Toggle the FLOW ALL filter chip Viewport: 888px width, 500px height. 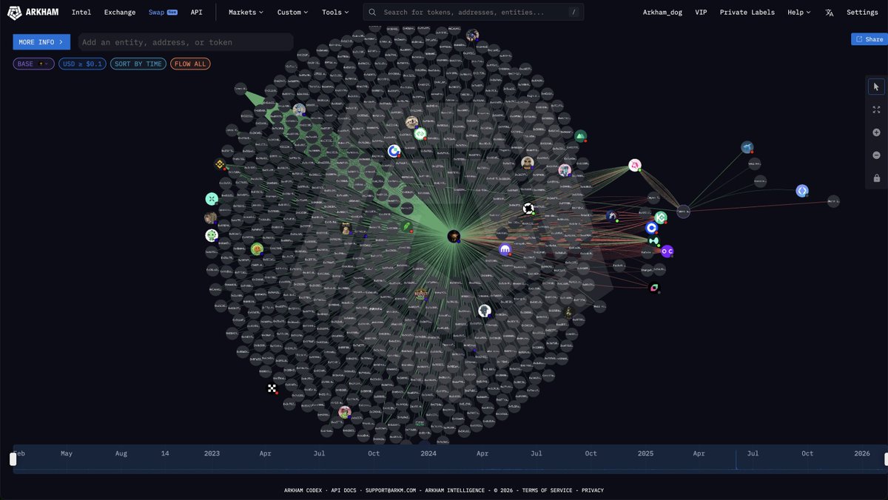click(190, 64)
